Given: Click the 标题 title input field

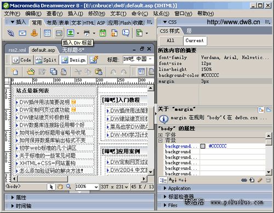Looking at the screenshot, I should (x=138, y=60).
